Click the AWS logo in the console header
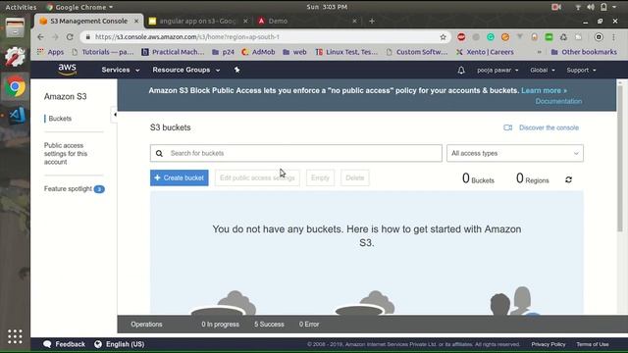This screenshot has width=628, height=353. coord(67,70)
